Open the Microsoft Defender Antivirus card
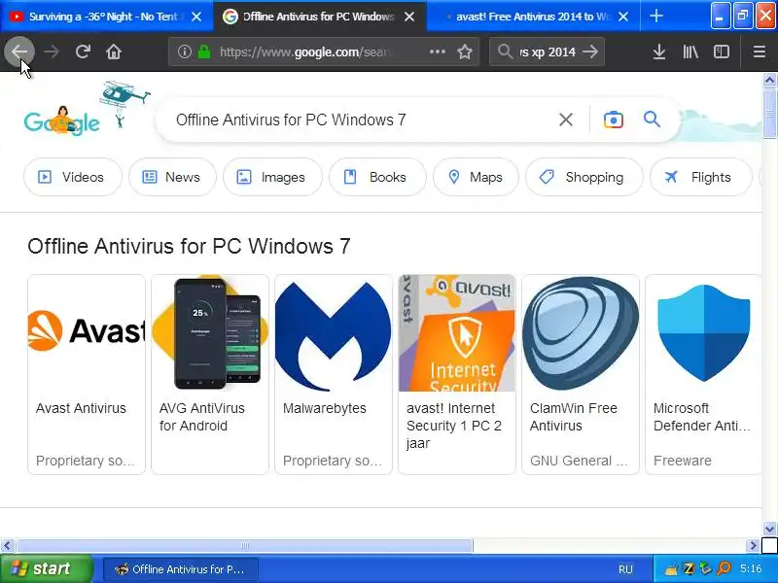Image resolution: width=778 pixels, height=583 pixels. click(703, 374)
